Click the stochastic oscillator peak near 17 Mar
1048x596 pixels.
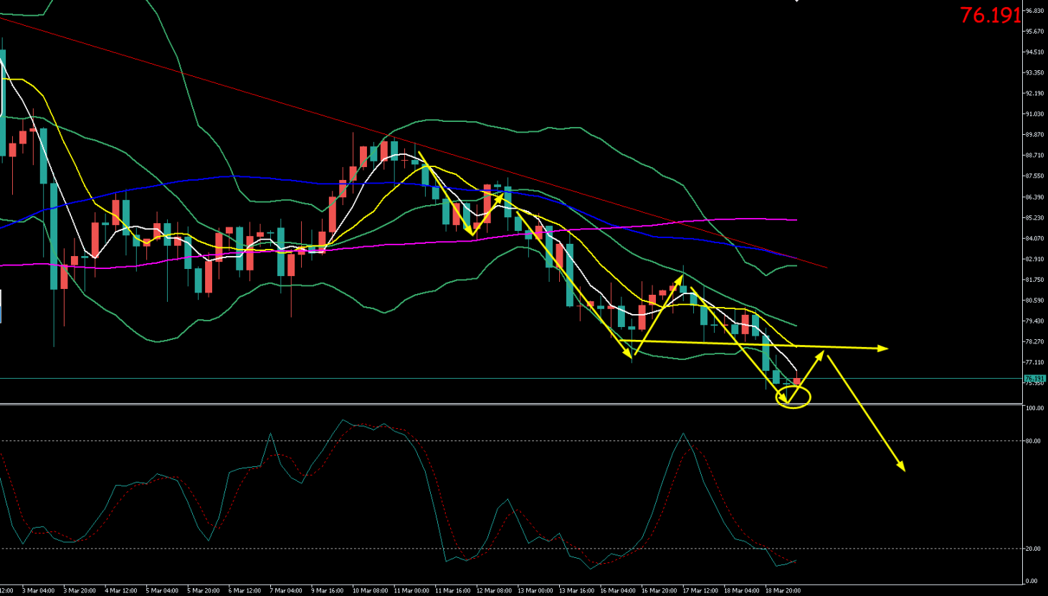(x=683, y=434)
